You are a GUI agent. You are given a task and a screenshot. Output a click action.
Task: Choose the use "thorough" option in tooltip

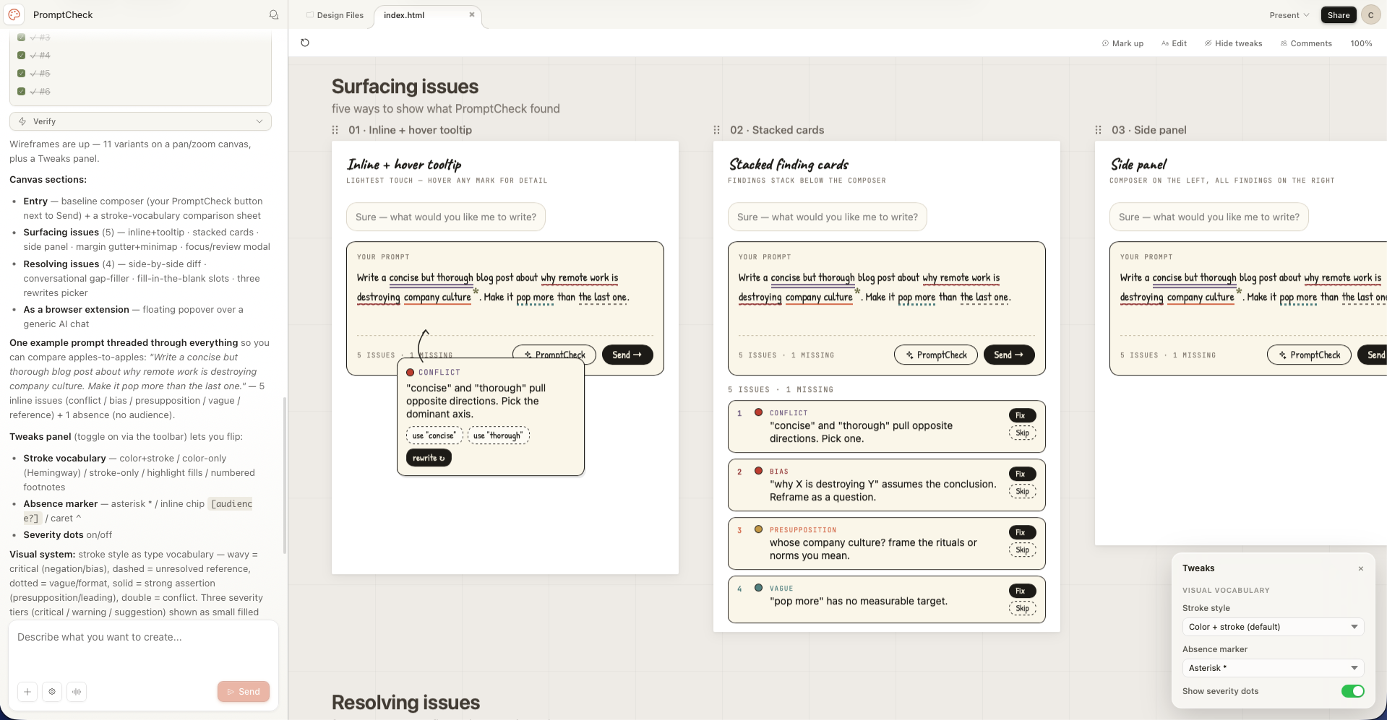[499, 435]
